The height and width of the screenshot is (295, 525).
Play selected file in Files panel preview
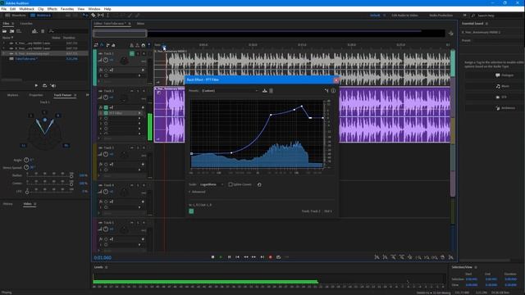pyautogui.click(x=36, y=85)
